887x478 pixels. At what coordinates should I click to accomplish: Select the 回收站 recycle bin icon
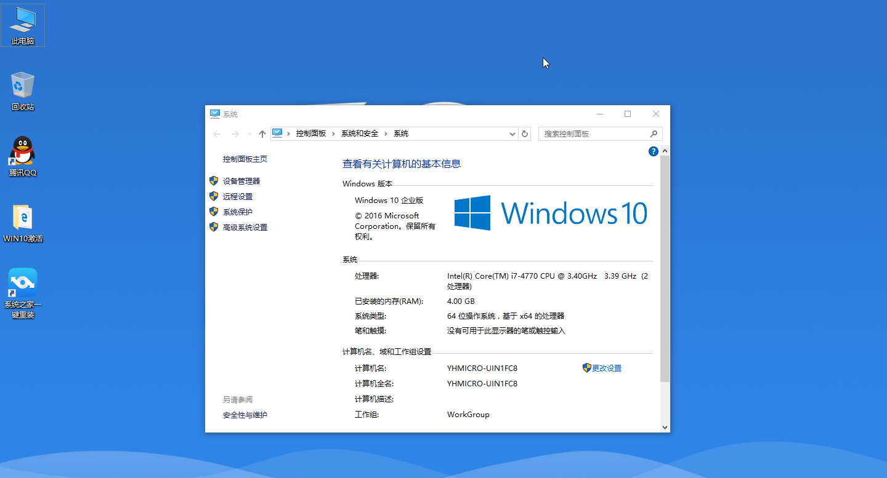pyautogui.click(x=23, y=91)
